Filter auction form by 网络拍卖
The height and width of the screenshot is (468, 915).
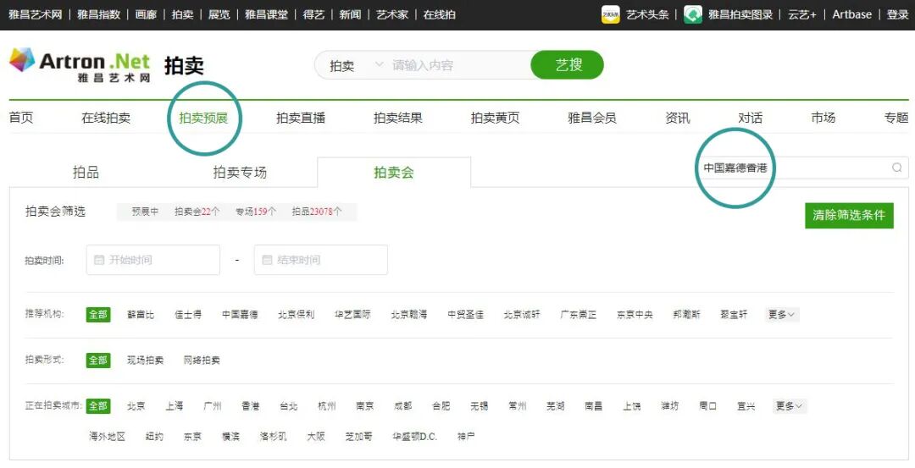(202, 361)
